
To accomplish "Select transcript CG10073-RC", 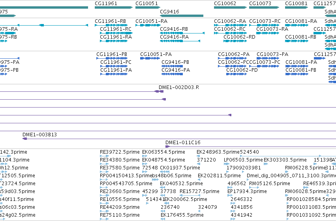I will (265, 21).
